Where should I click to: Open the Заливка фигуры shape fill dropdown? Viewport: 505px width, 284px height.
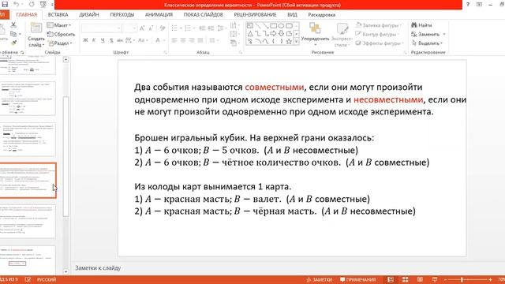(x=379, y=25)
